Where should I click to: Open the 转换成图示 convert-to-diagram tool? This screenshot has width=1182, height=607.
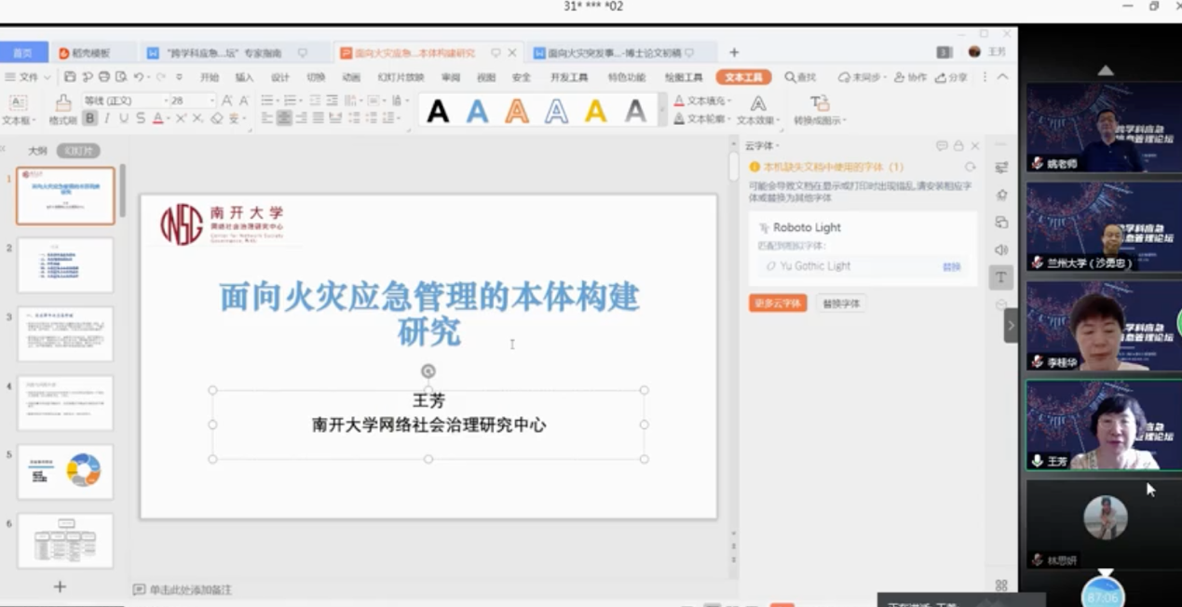[x=819, y=109]
